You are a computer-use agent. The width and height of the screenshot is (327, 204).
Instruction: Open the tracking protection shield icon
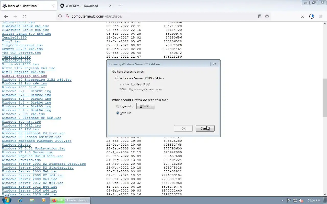(60, 16)
